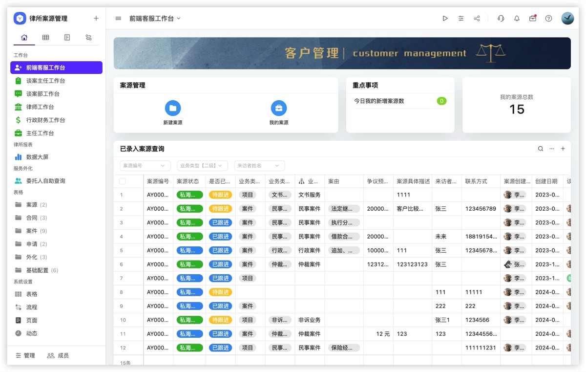
Task: Open 谈案部工作台 in the sidebar
Action: click(x=56, y=94)
